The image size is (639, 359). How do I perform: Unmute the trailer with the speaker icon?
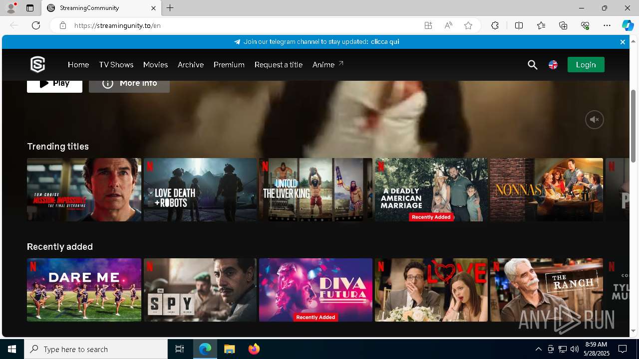pyautogui.click(x=594, y=120)
